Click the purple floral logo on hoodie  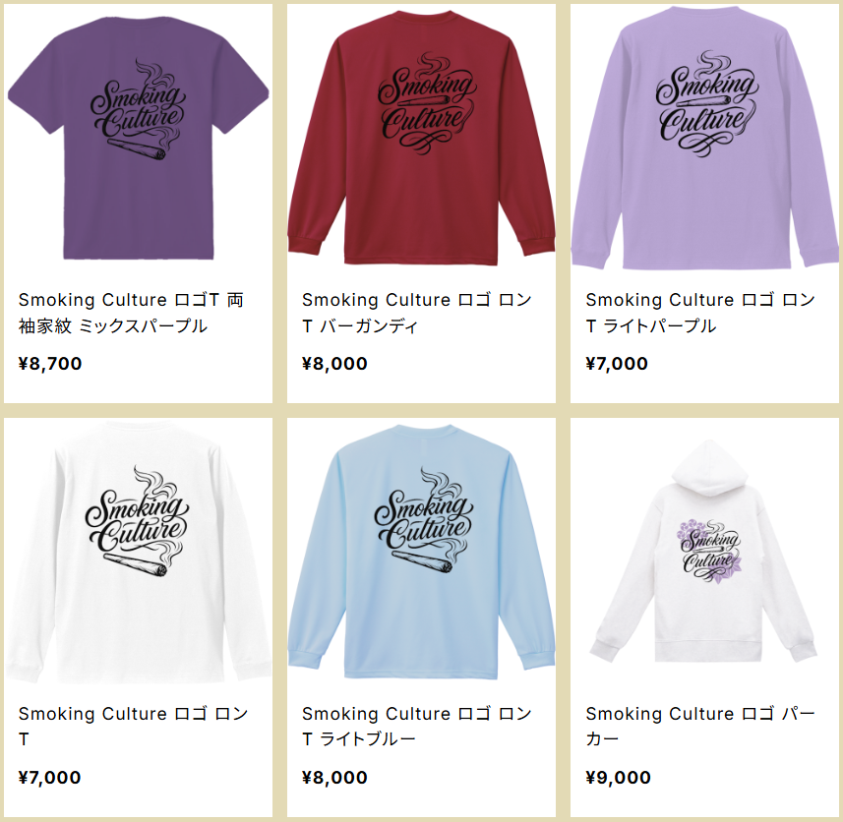(x=709, y=552)
